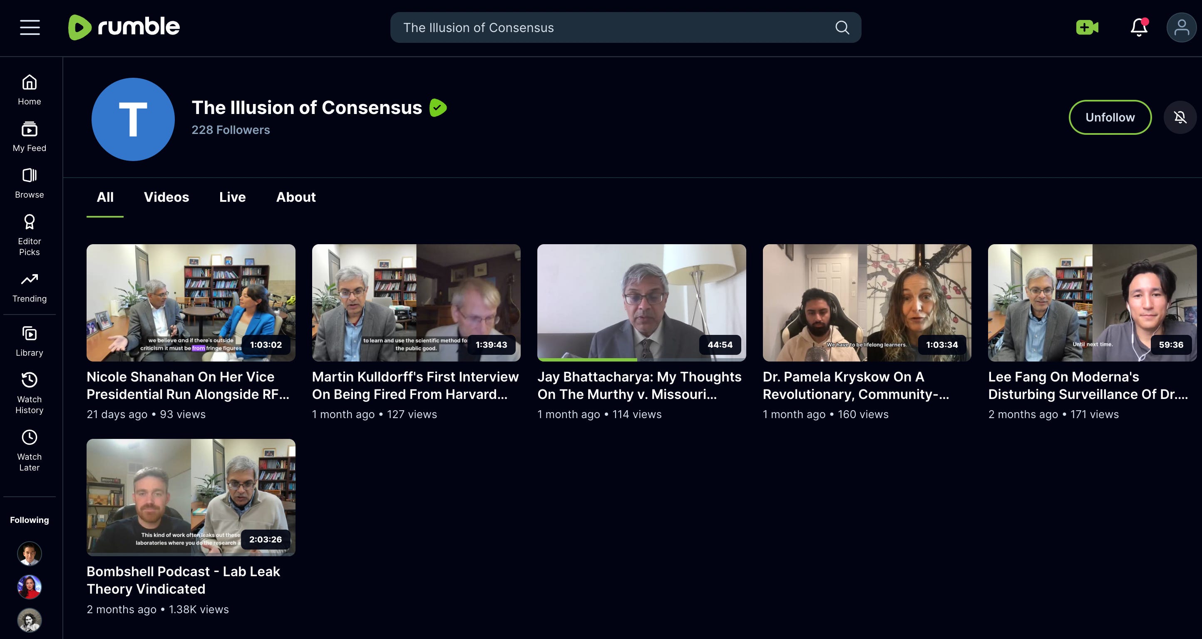Click the Rumble logo
The height and width of the screenshot is (639, 1202).
pyautogui.click(x=124, y=27)
